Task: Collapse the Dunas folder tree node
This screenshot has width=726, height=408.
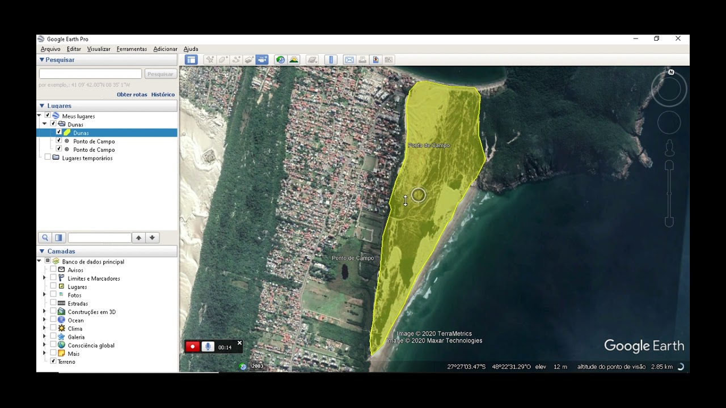Action: click(x=45, y=124)
